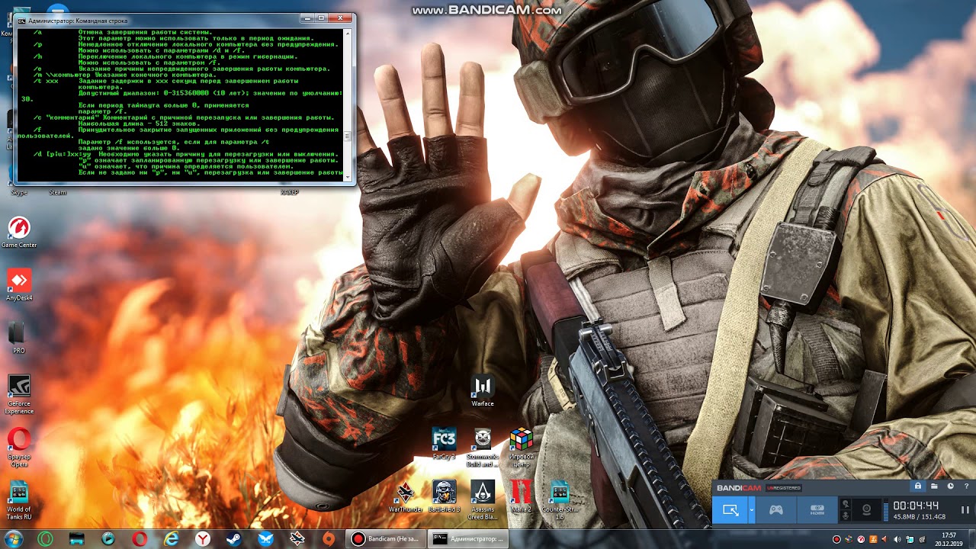Click command prompt scroll up arrow

(348, 34)
